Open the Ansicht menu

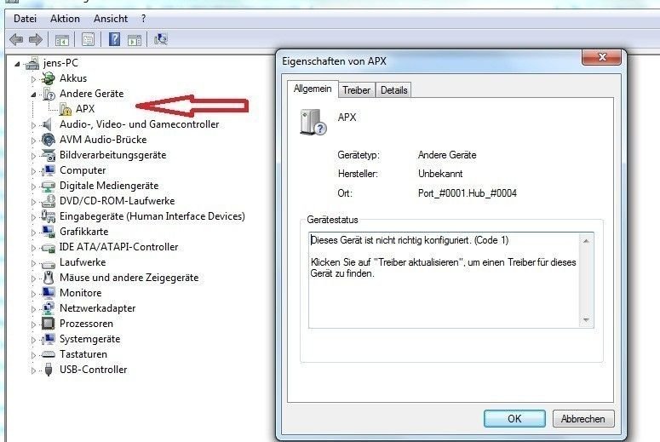click(x=110, y=19)
